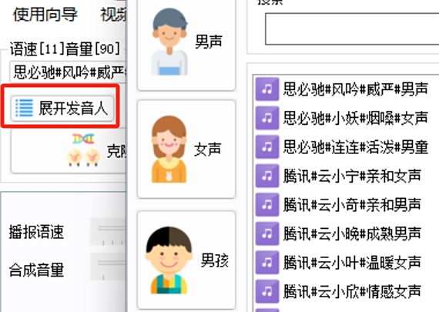Open the 使用向导 menu
Image resolution: width=439 pixels, height=312 pixels.
(45, 15)
